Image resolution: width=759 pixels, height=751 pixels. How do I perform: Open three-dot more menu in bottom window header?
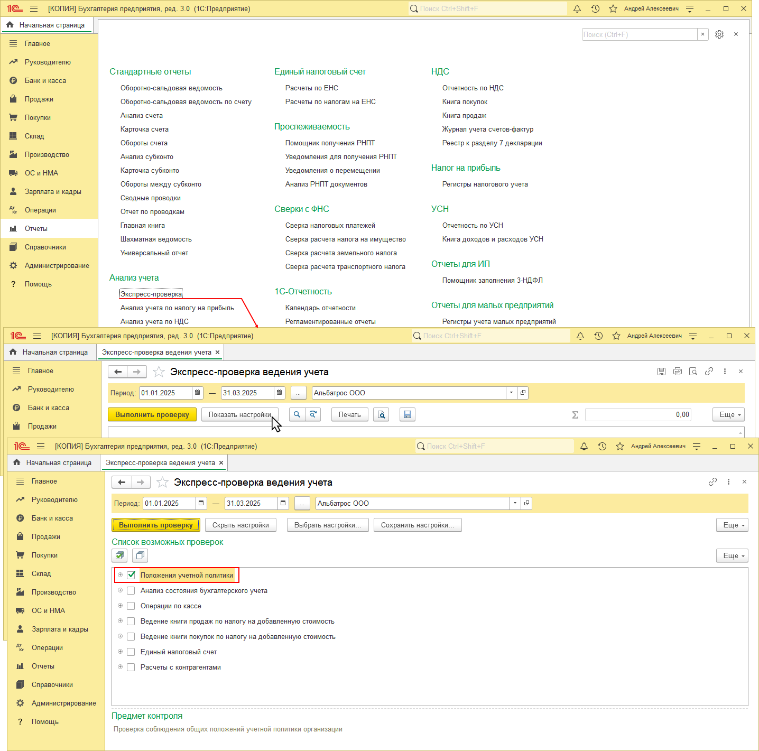tap(728, 482)
